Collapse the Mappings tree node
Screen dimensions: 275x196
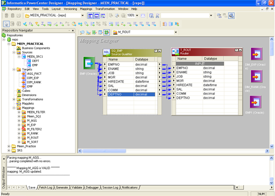pos(14,108)
